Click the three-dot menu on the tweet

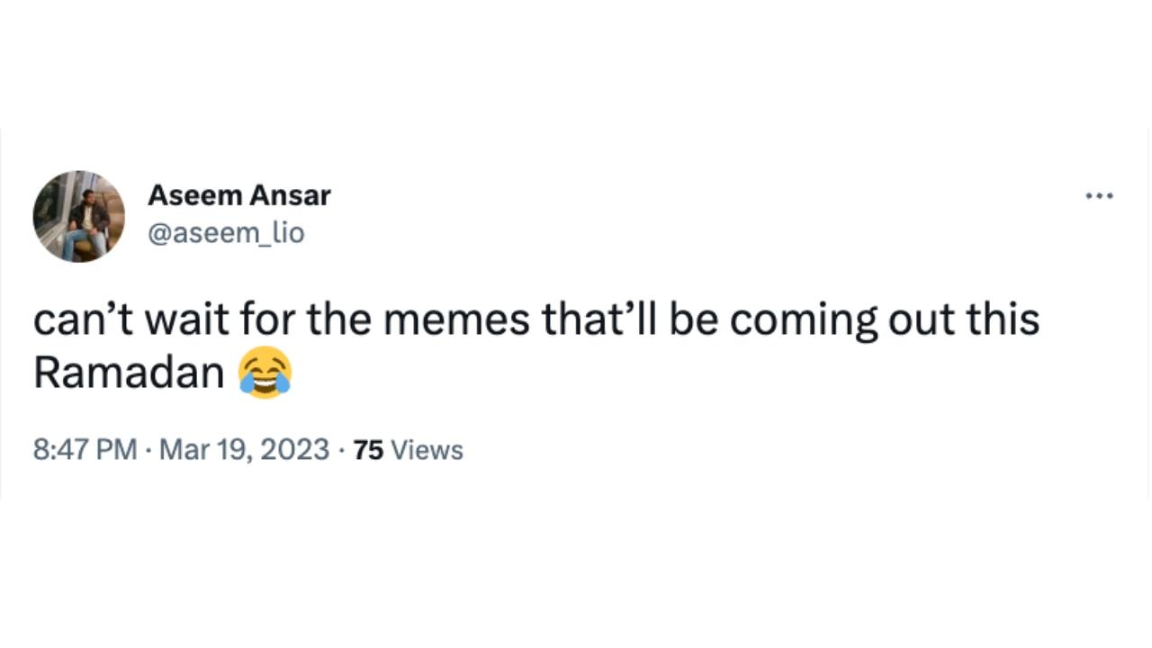click(1100, 194)
